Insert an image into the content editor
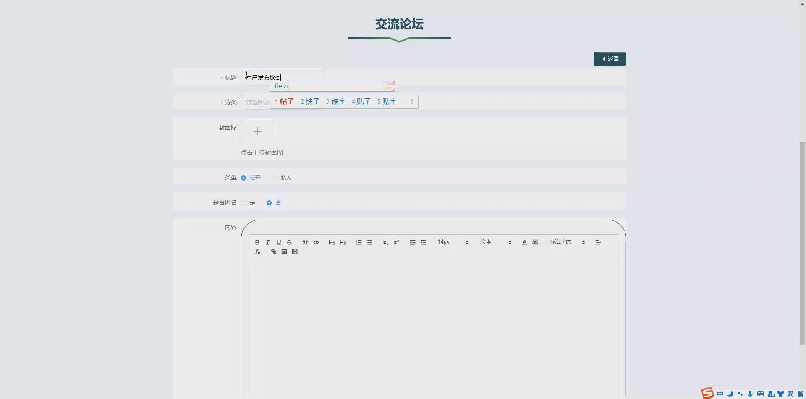 pyautogui.click(x=284, y=251)
